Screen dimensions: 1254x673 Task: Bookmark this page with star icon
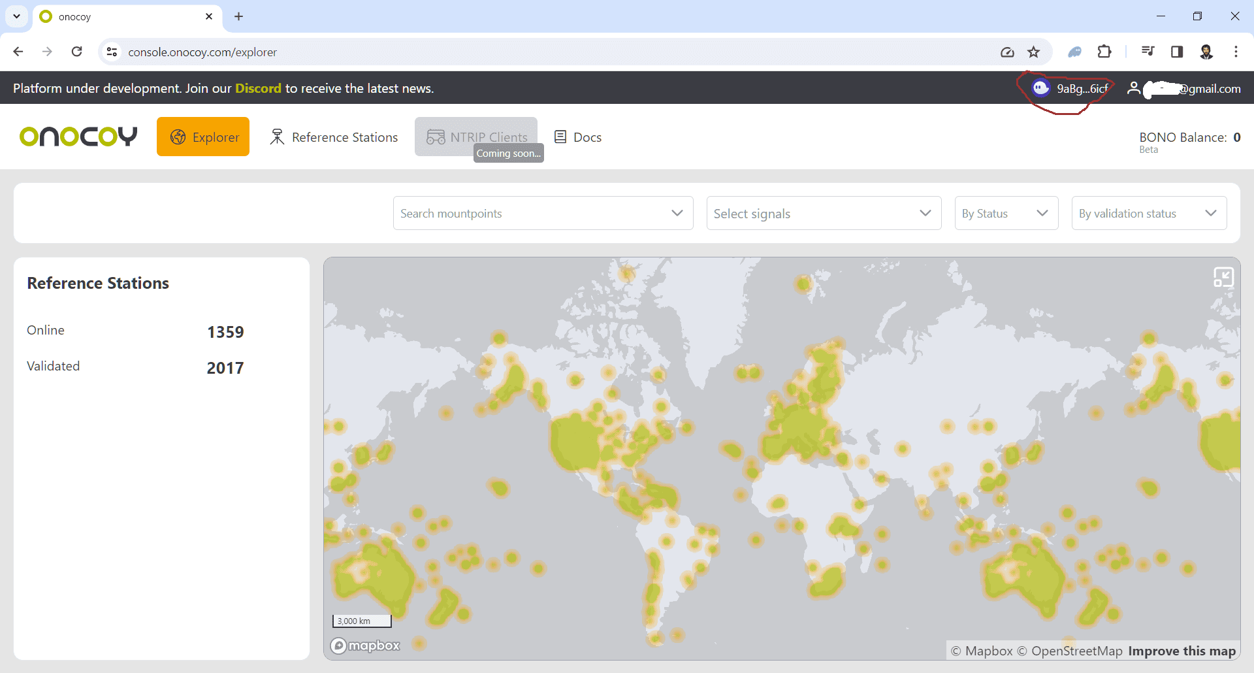point(1033,52)
